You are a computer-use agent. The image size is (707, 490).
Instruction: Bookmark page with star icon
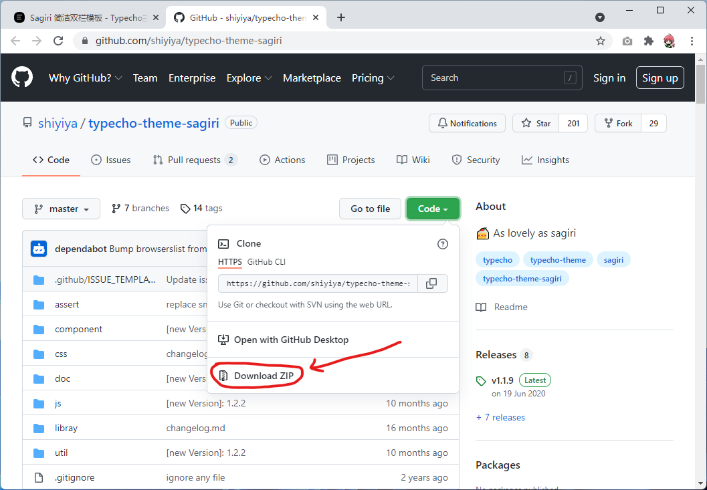coord(600,41)
